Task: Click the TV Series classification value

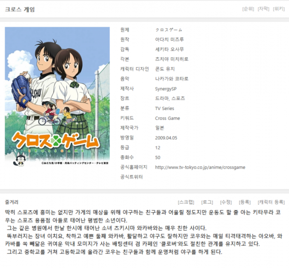Action: pyautogui.click(x=164, y=108)
